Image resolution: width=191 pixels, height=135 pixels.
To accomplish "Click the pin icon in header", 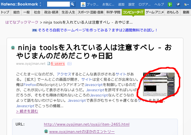I will [x=178, y=4].
